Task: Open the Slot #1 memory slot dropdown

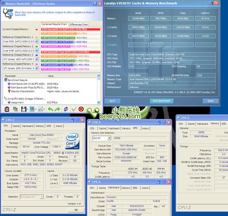Action: click(109, 138)
